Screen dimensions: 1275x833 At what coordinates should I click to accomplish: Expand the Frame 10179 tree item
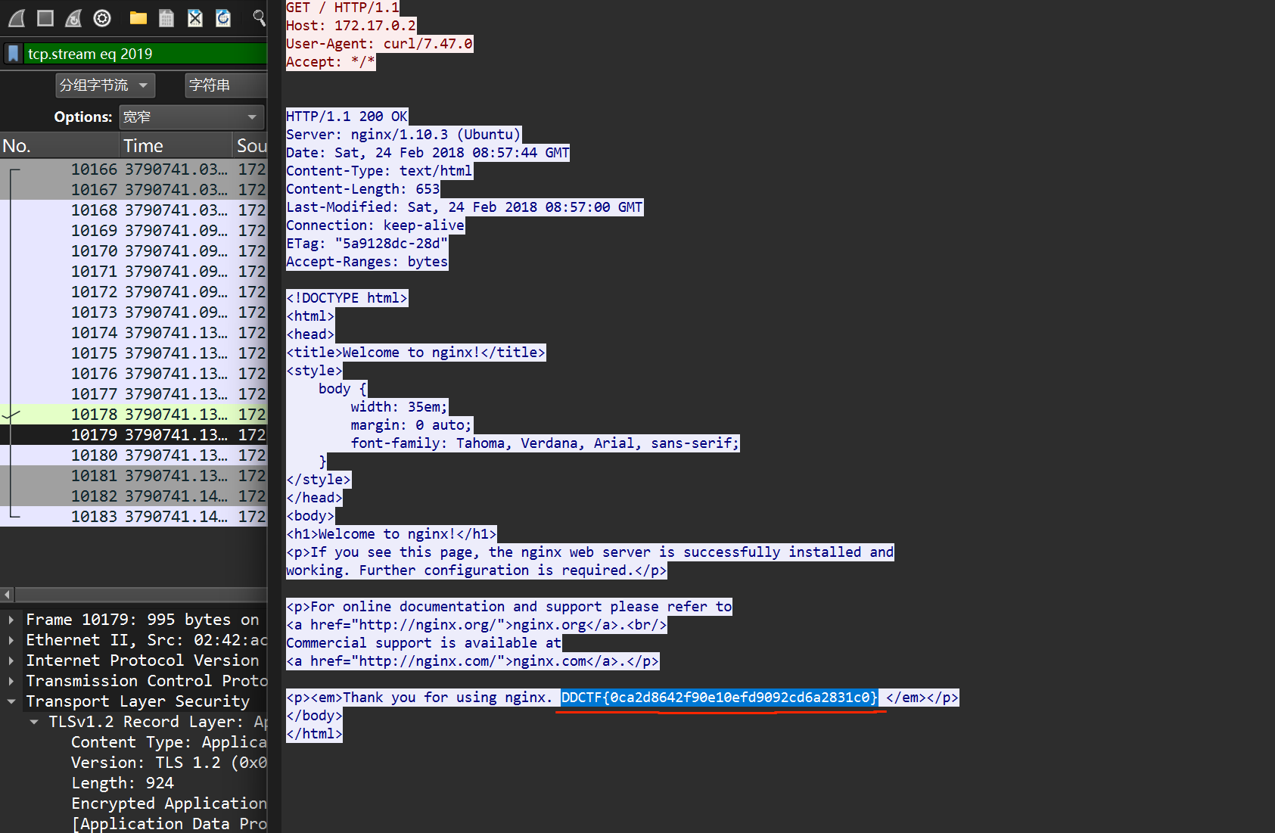(x=11, y=620)
